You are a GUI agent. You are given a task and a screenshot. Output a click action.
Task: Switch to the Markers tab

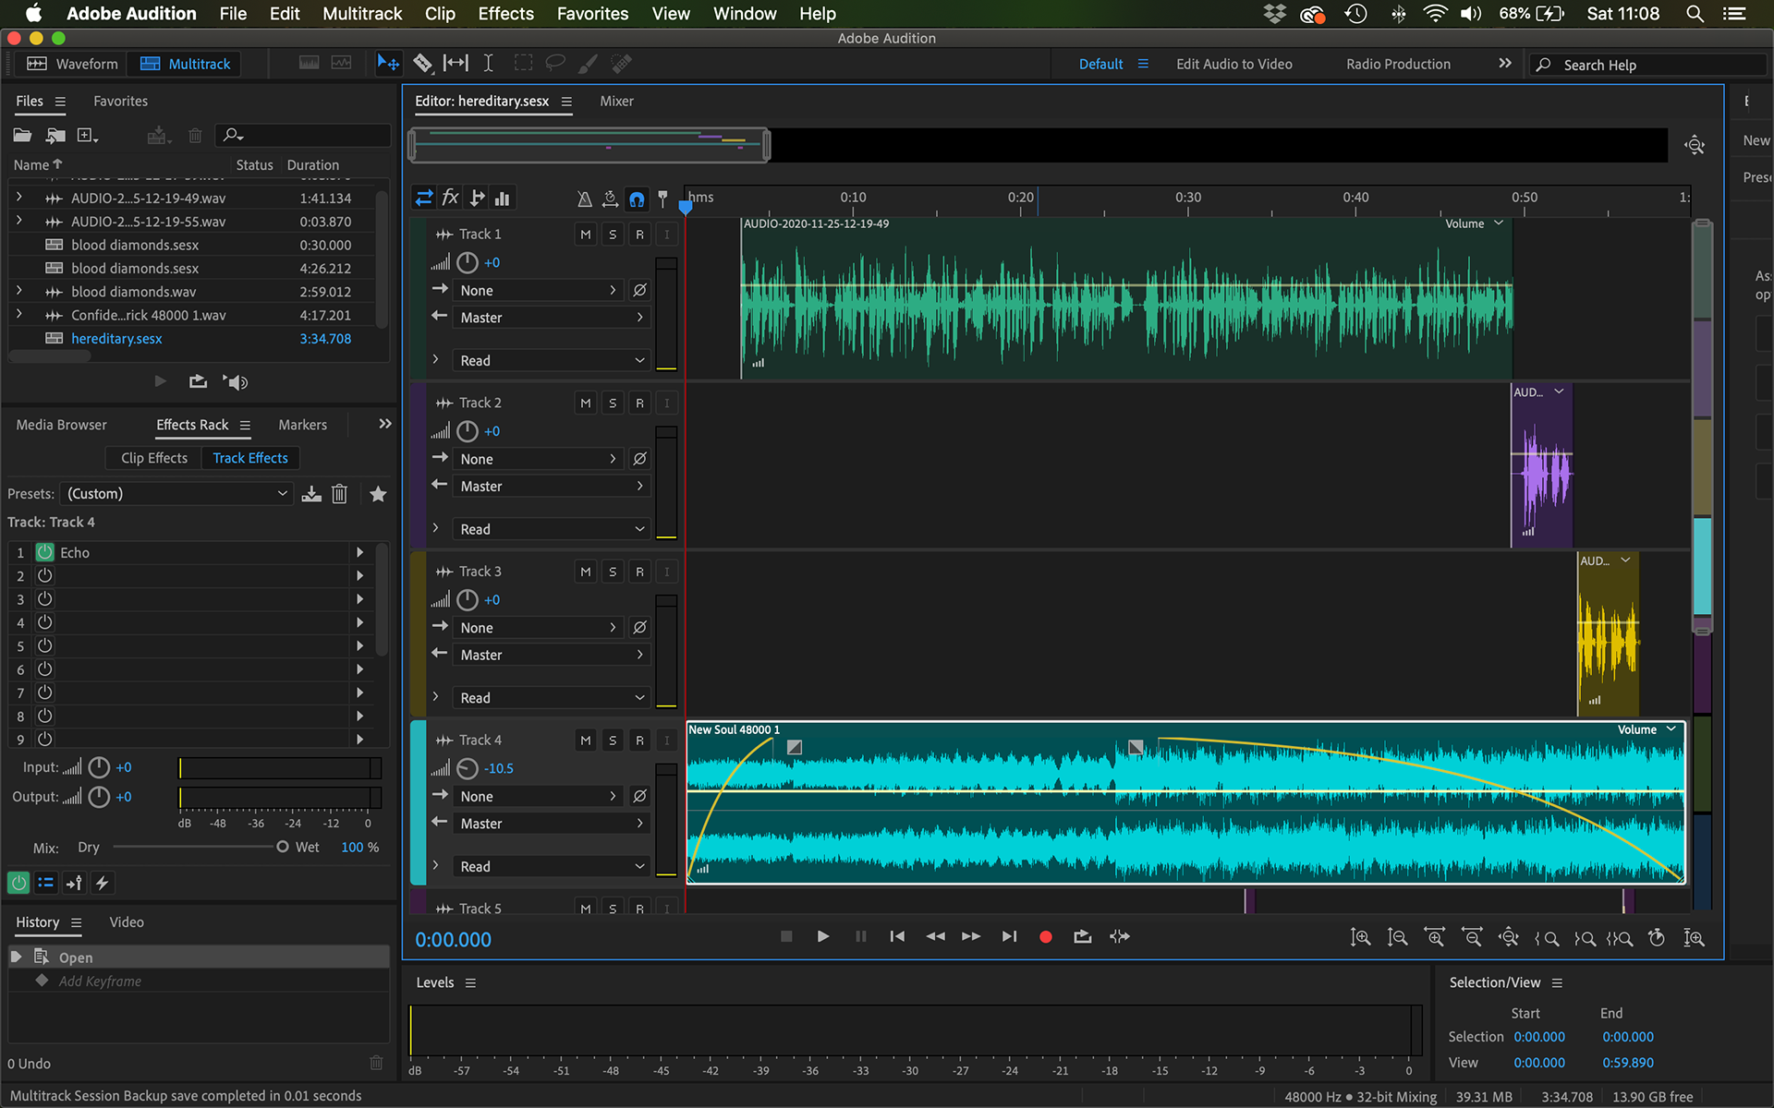(x=303, y=425)
